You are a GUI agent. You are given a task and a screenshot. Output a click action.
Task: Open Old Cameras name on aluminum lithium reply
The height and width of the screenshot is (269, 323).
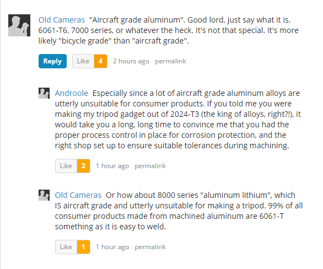(x=78, y=195)
